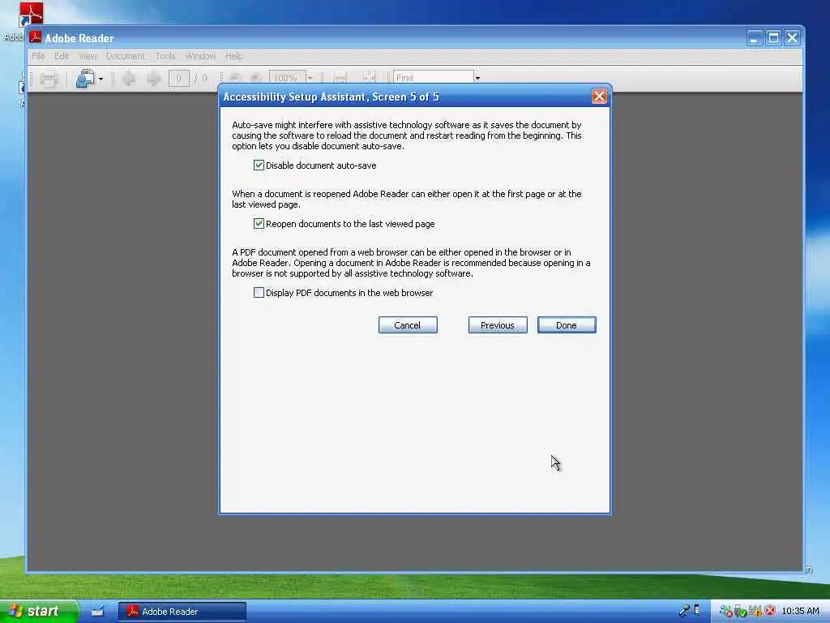The width and height of the screenshot is (830, 623).
Task: Click the network connection tray icon with red X
Action: [x=725, y=612]
